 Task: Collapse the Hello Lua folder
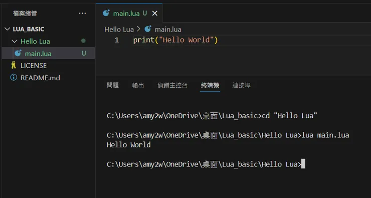point(15,42)
